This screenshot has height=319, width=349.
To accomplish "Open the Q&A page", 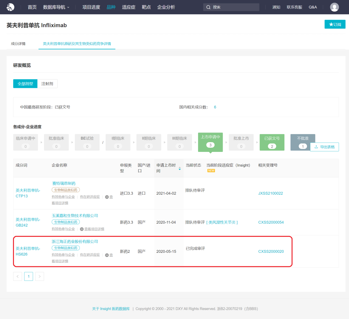I will [313, 7].
